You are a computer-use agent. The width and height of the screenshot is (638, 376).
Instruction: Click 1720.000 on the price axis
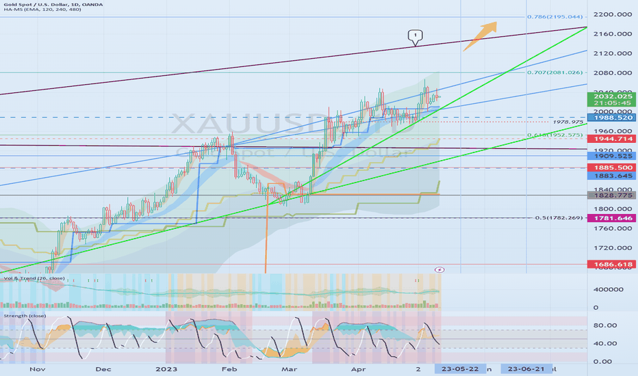(613, 248)
